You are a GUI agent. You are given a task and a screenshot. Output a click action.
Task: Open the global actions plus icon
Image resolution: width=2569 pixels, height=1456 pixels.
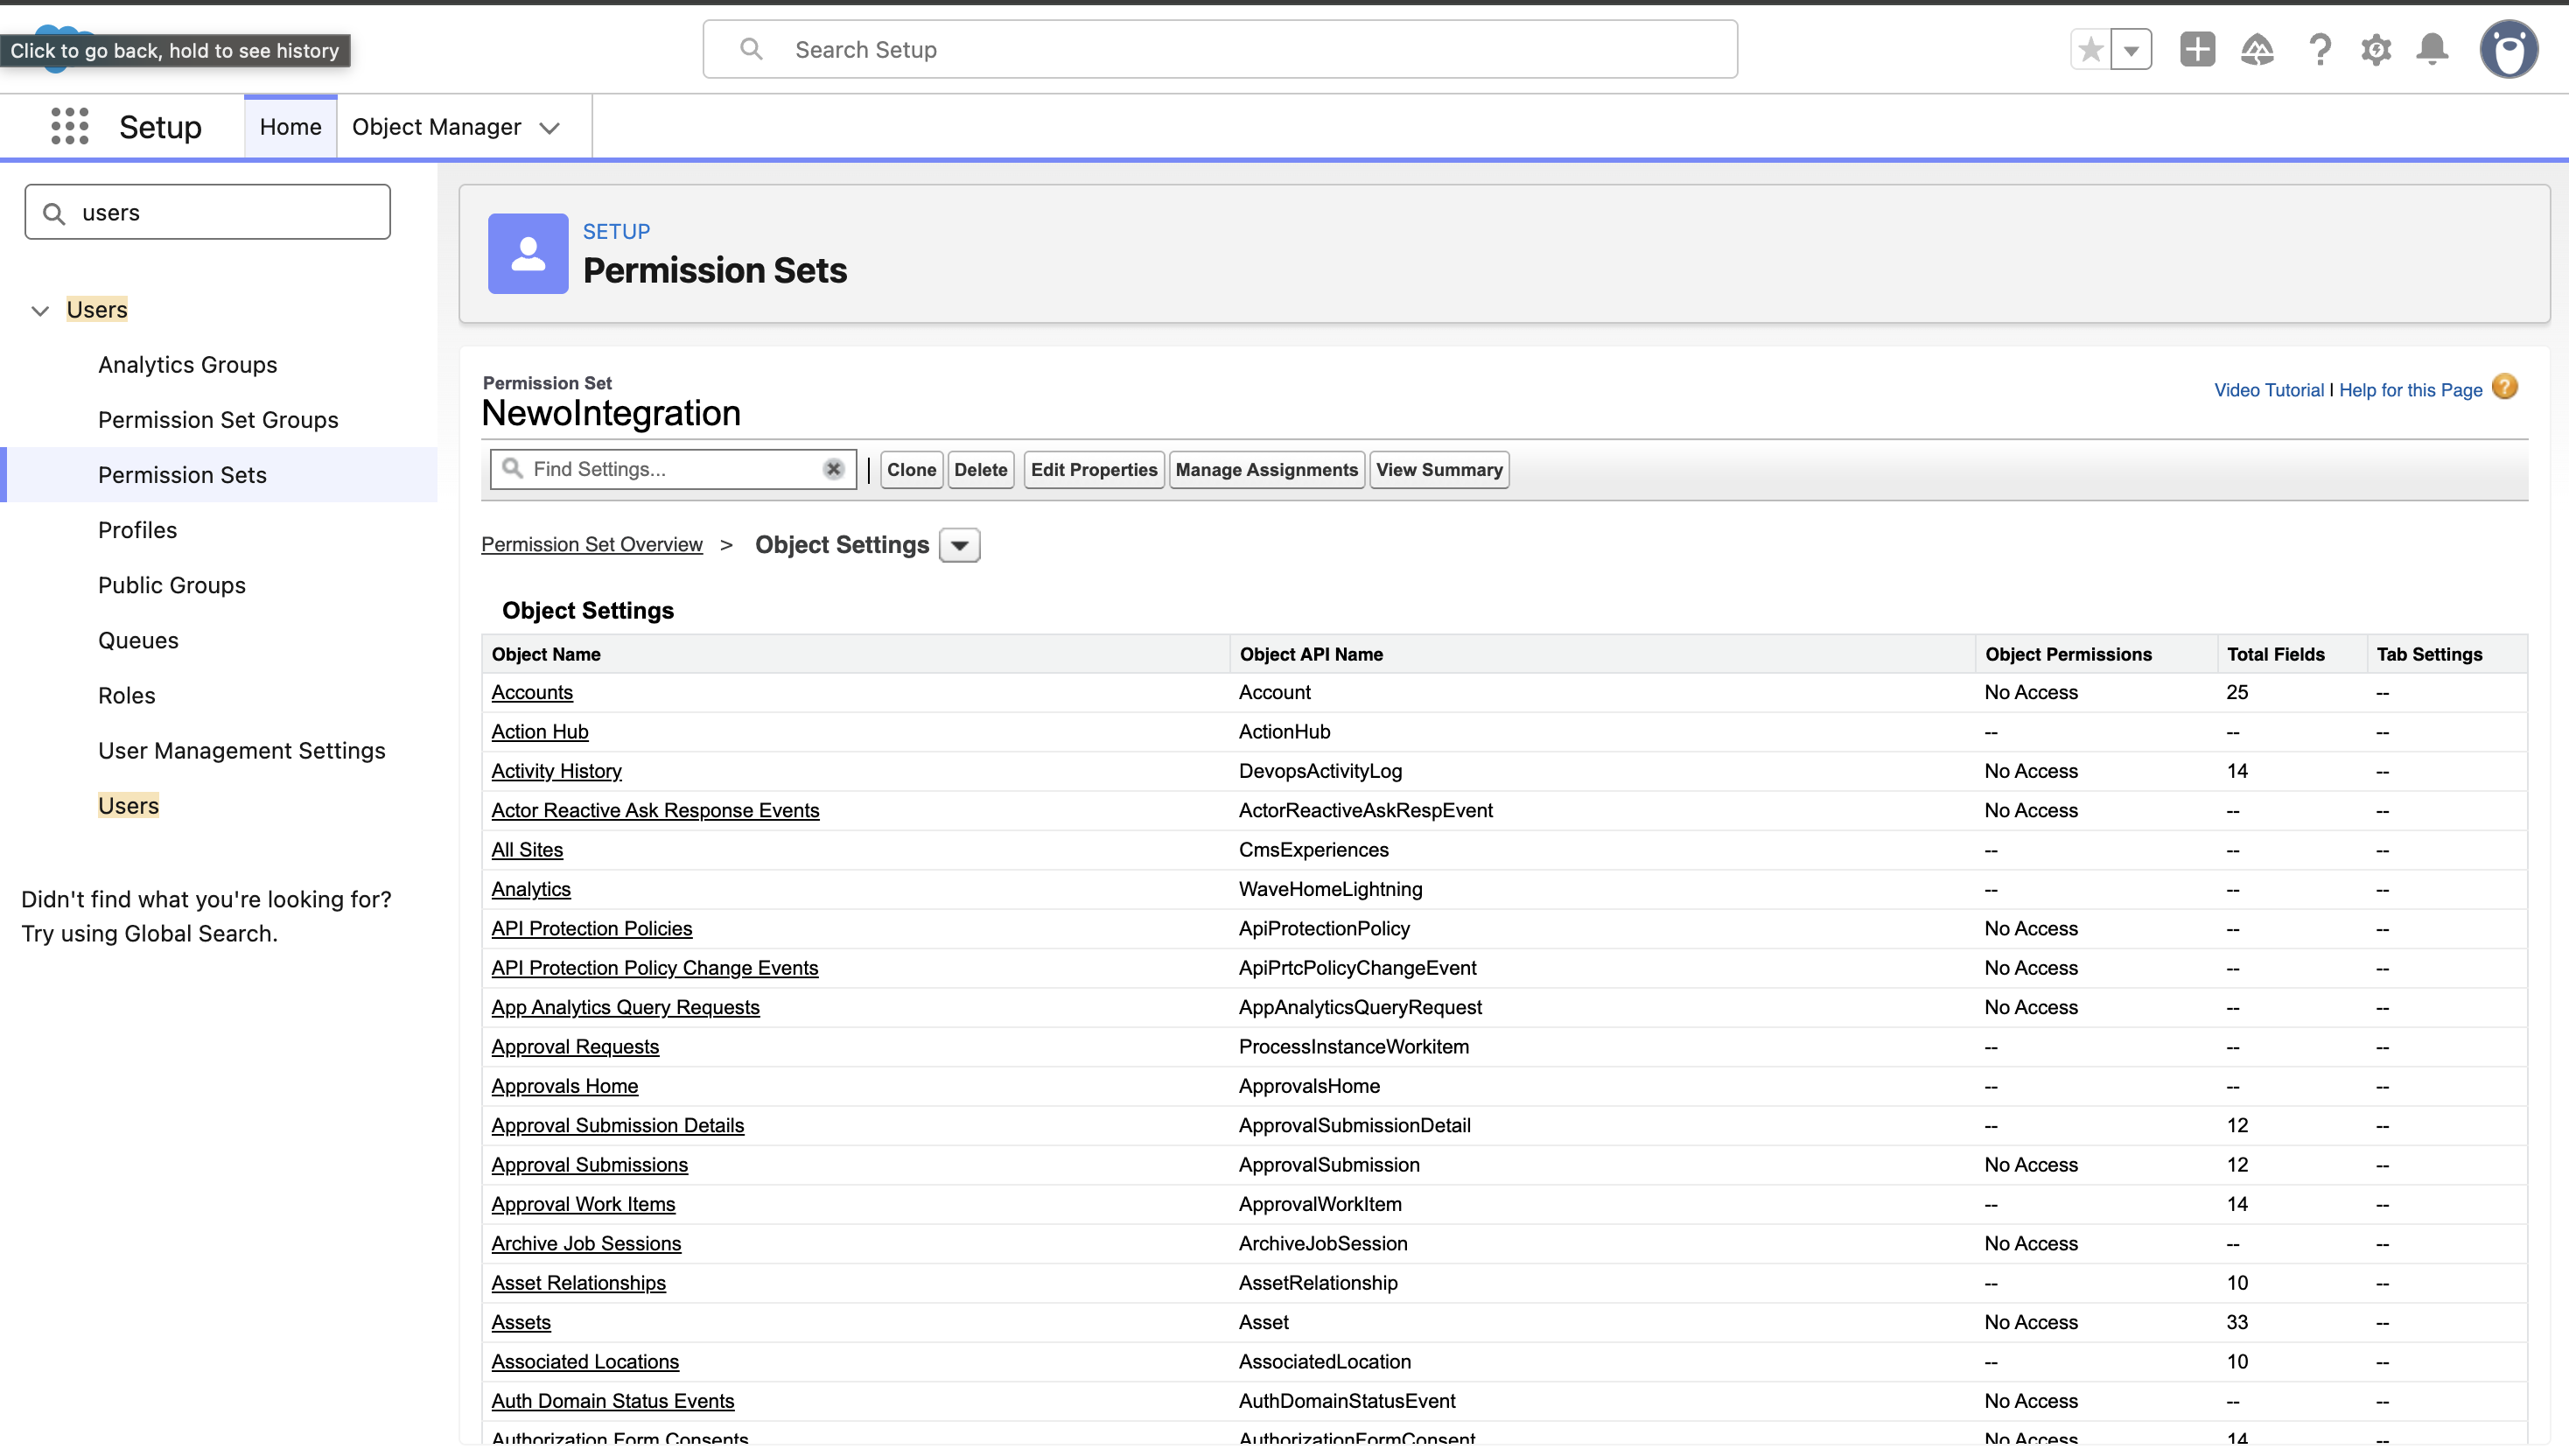[2197, 49]
